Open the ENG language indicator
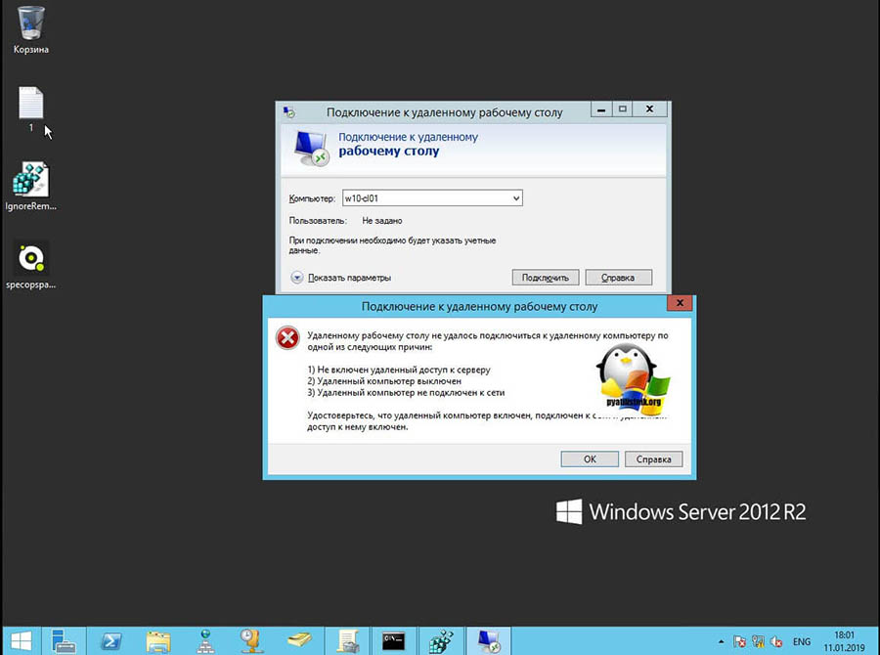 801,641
